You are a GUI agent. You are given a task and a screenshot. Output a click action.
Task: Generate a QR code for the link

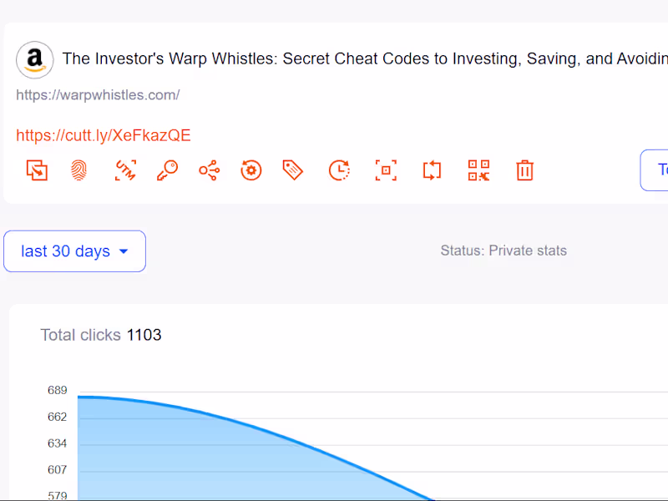[478, 170]
